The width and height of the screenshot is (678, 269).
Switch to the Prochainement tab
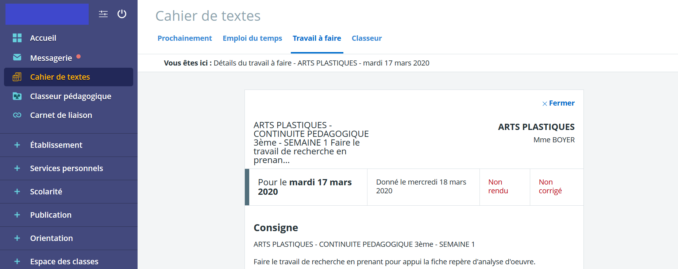185,38
